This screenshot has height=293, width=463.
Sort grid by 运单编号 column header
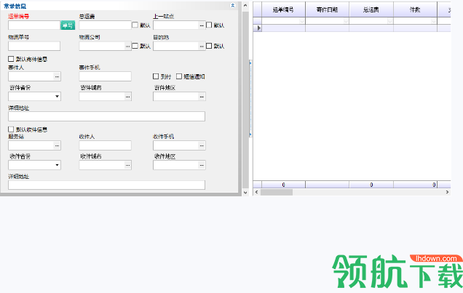[x=283, y=9]
